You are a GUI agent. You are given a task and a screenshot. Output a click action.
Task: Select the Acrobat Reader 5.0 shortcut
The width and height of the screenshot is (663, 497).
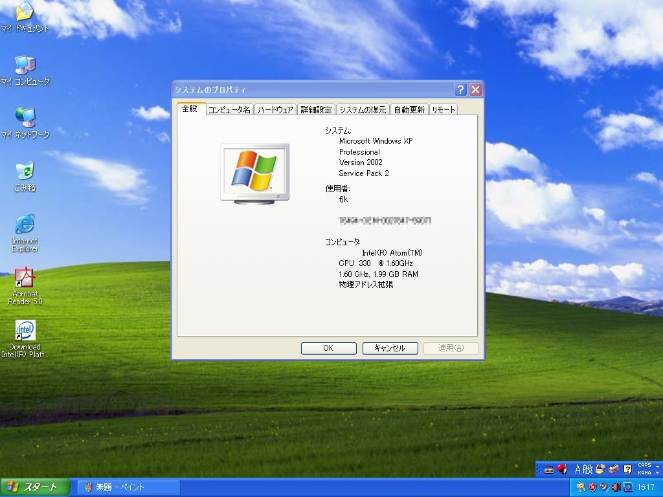(25, 278)
